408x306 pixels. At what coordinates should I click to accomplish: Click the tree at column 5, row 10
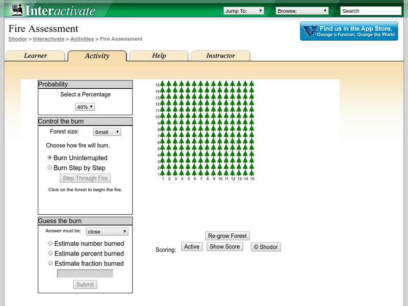188,117
